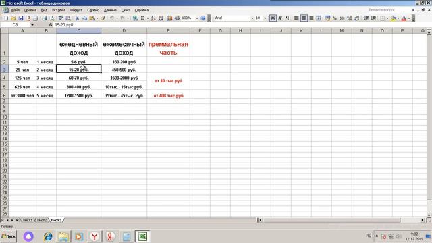Viewport: 432px width, 243px height.
Task: Select column C header
Action: pyautogui.click(x=78, y=31)
